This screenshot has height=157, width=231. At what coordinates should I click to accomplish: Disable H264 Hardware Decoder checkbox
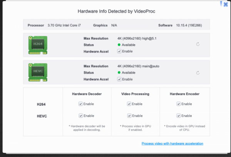point(80,104)
